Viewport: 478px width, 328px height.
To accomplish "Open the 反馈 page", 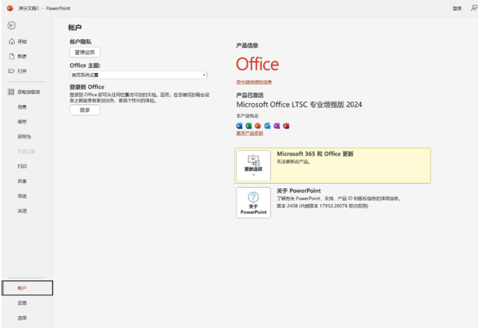I will coord(22,303).
